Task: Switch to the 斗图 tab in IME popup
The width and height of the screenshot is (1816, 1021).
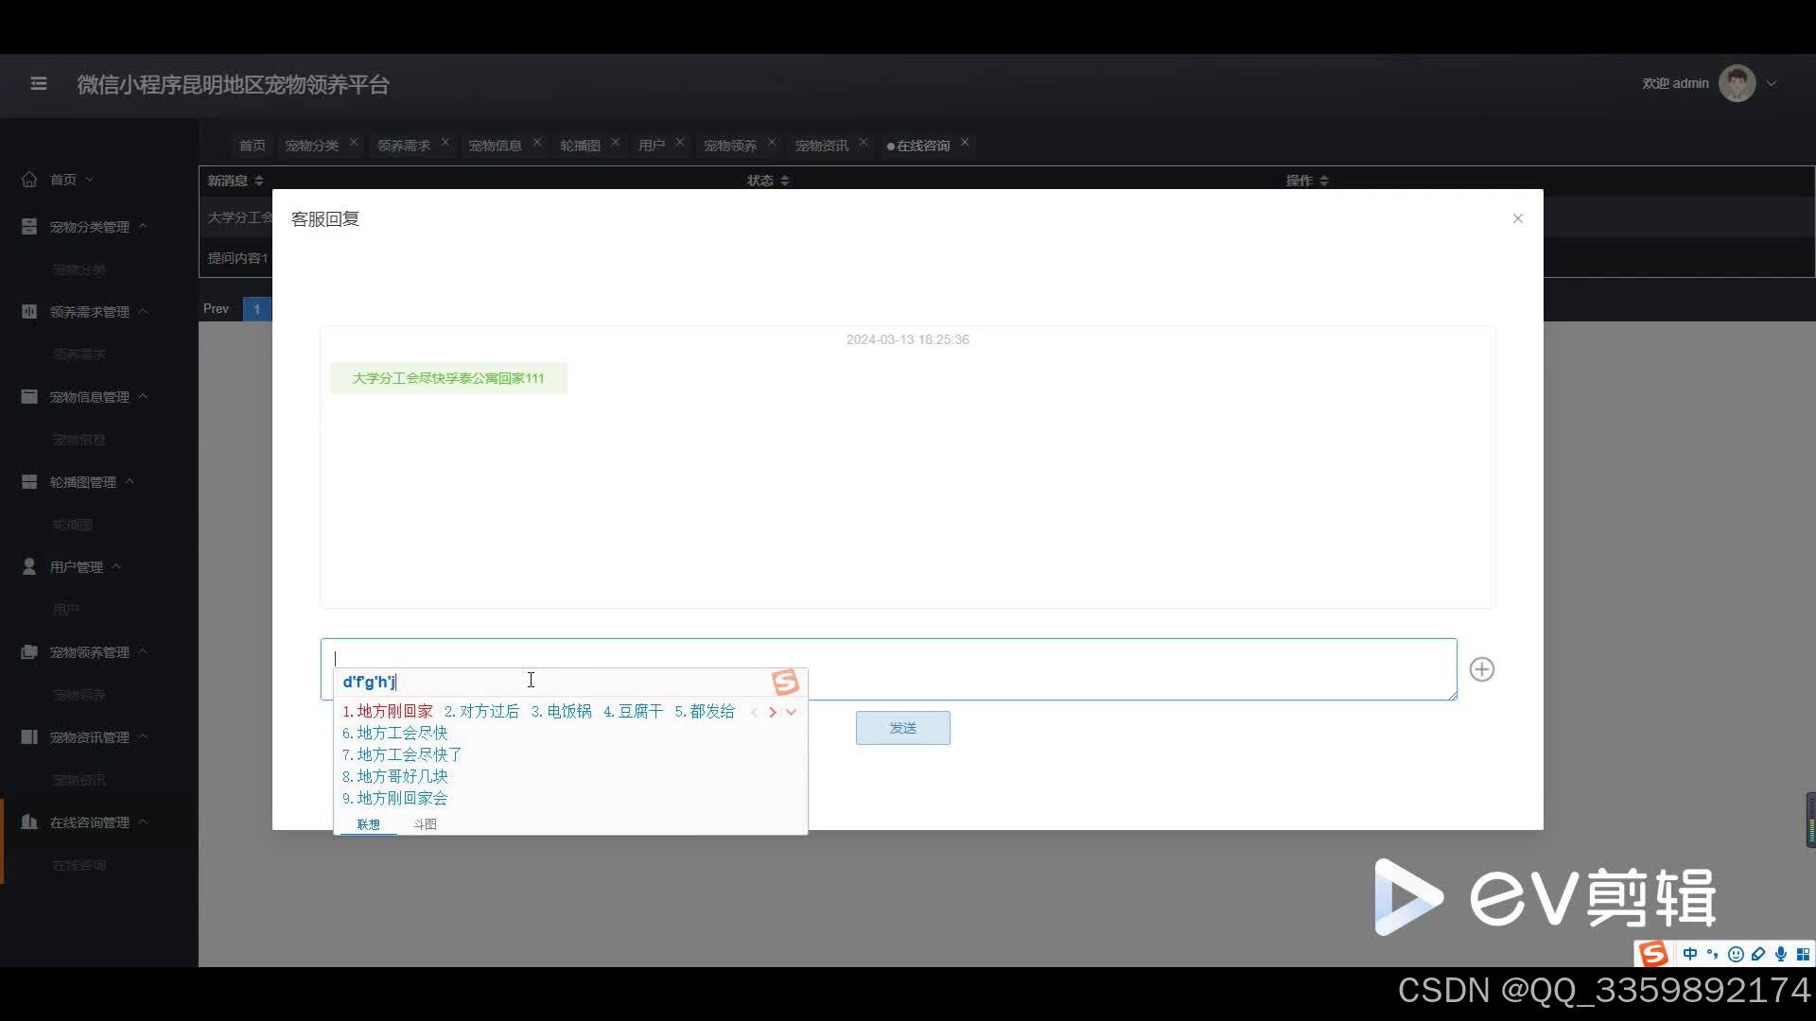Action: pos(425,824)
